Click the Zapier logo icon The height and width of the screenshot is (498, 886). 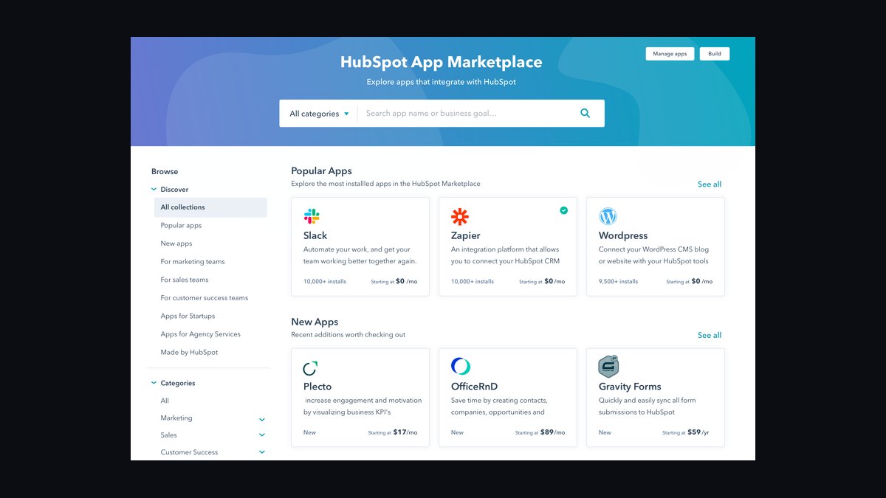click(x=460, y=216)
